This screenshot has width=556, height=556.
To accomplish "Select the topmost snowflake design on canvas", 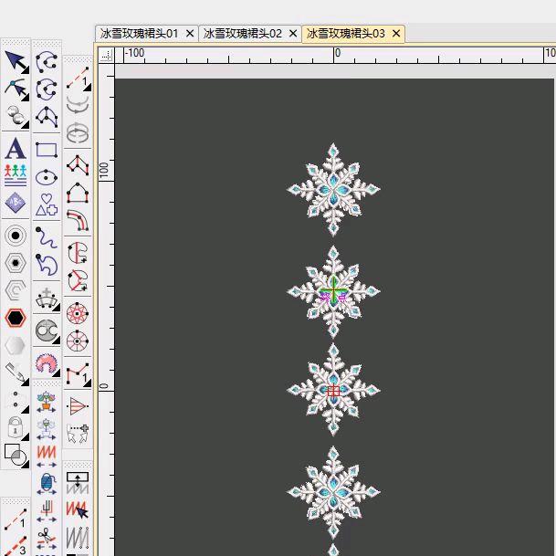I will click(333, 190).
